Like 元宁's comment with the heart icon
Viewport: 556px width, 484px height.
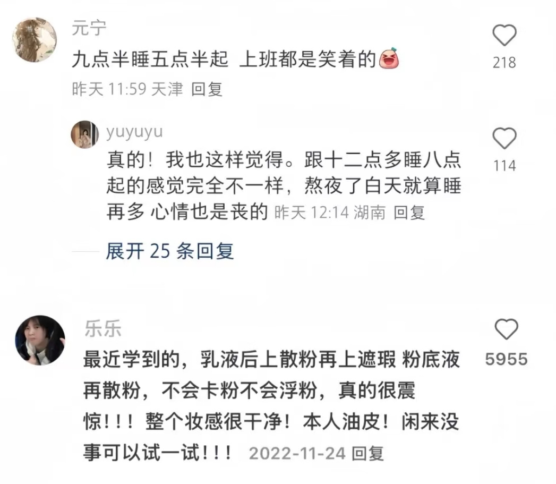pos(504,35)
